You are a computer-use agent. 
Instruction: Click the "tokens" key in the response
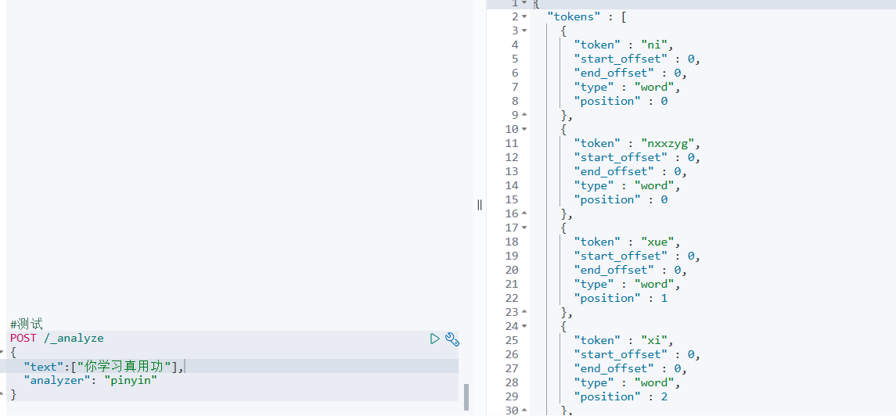coord(574,16)
